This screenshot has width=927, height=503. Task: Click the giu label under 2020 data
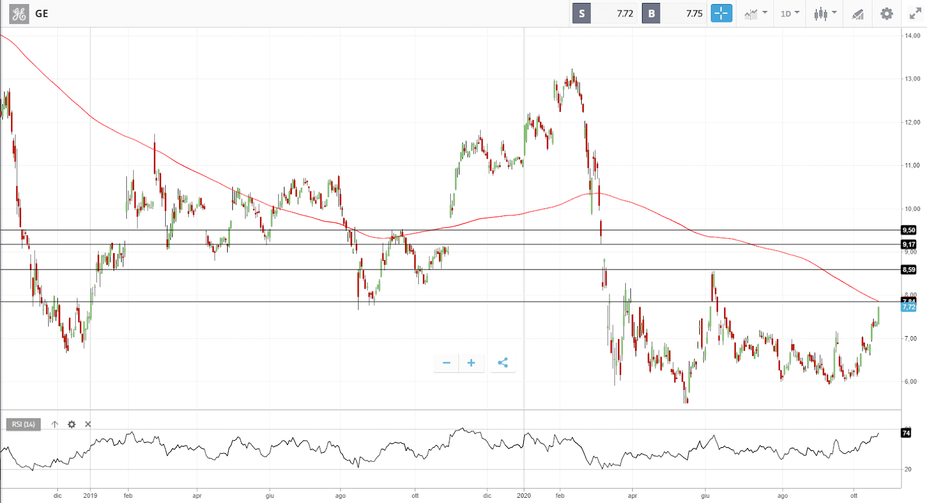pyautogui.click(x=705, y=495)
